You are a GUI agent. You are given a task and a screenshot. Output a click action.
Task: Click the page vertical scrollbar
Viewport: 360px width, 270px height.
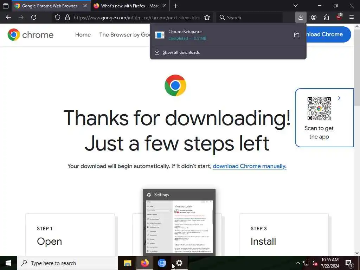pos(357,140)
